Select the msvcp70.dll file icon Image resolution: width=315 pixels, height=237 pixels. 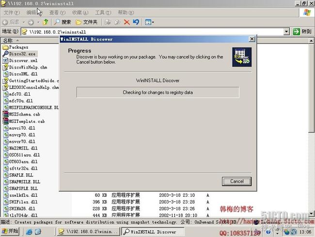6,135
